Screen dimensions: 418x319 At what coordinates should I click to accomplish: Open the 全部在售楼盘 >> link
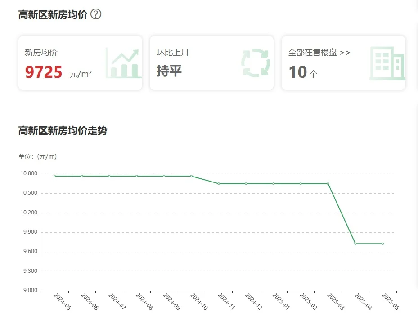click(x=319, y=53)
